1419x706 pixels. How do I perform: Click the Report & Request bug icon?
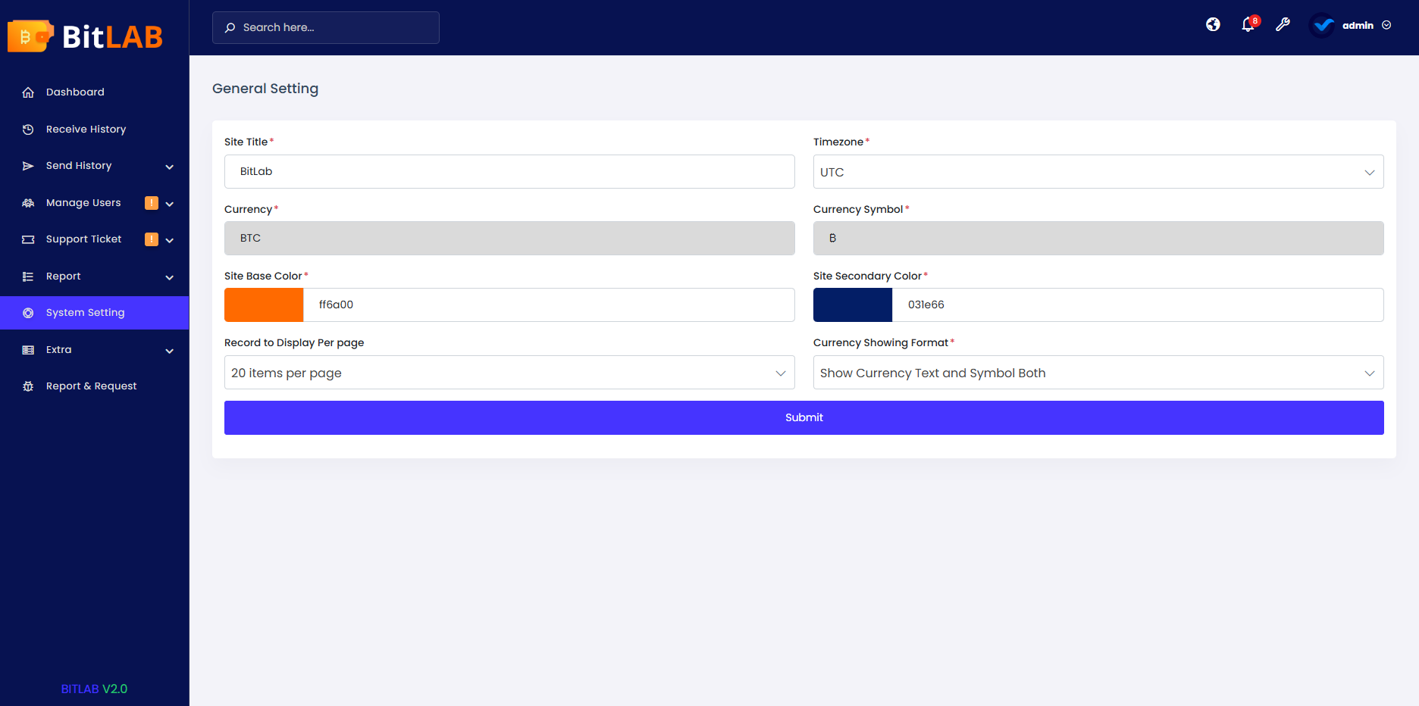click(x=28, y=386)
